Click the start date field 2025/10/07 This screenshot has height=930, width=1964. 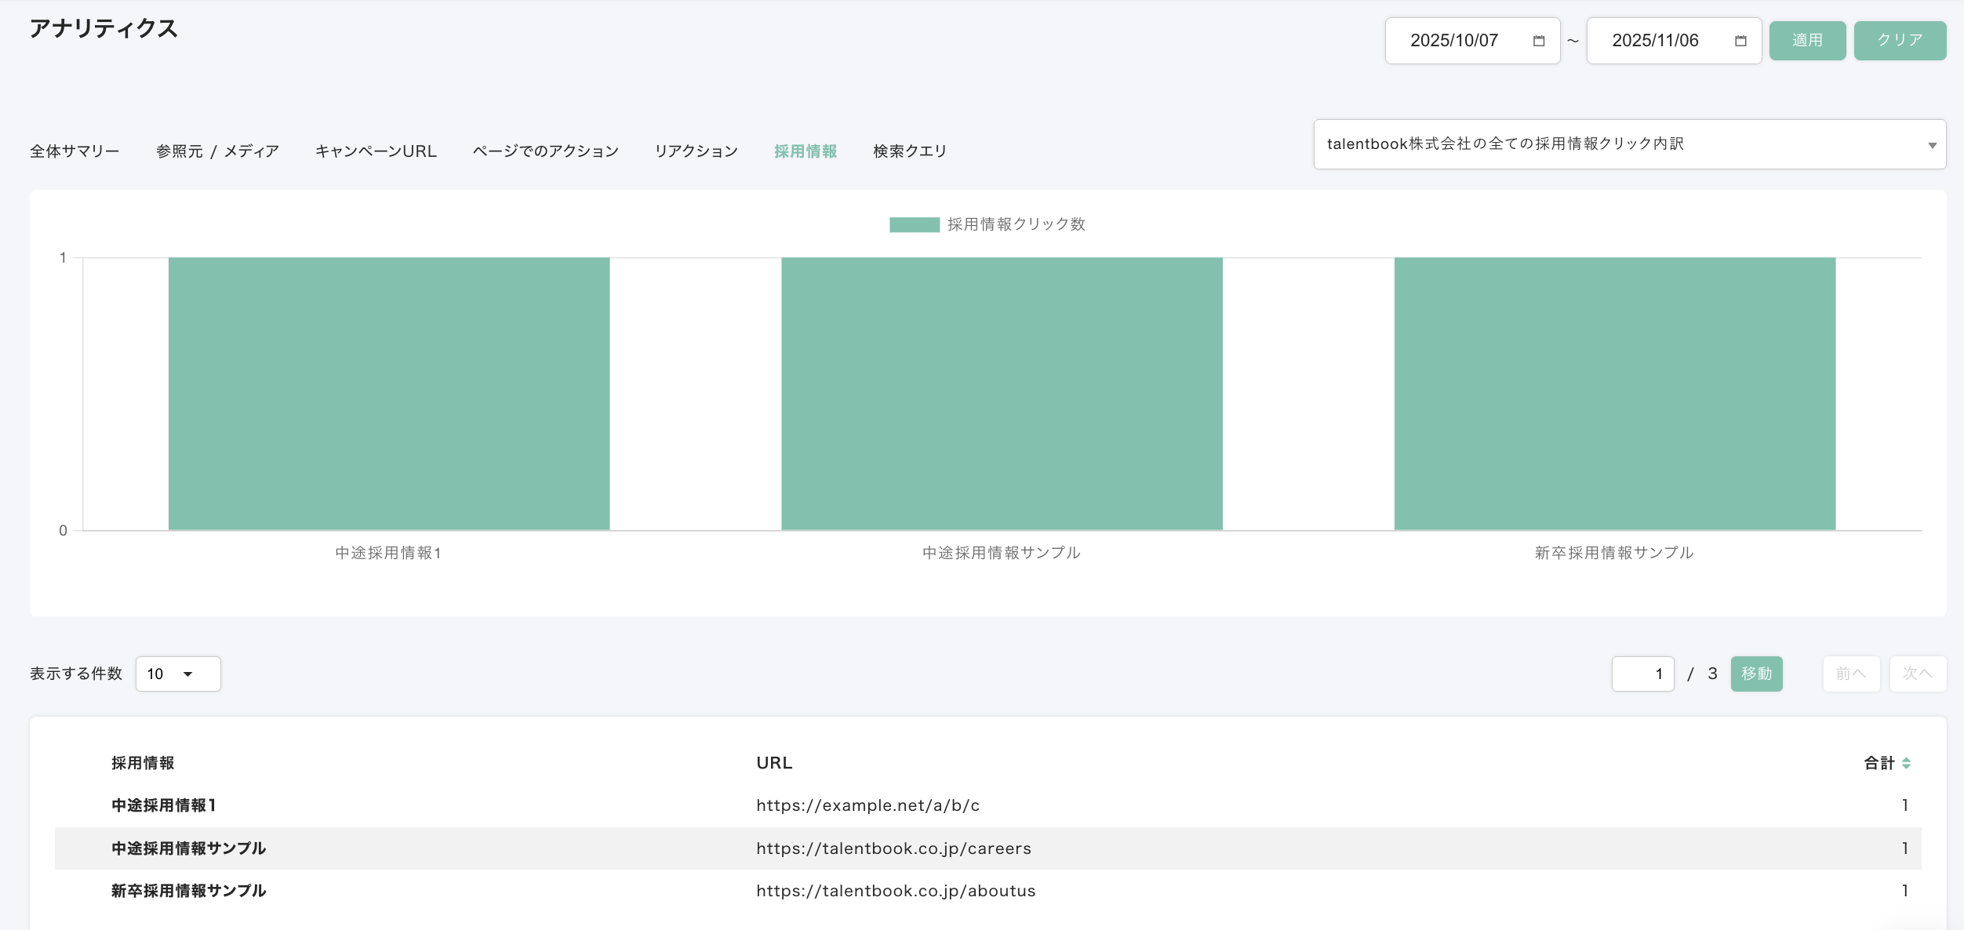[x=1472, y=41]
